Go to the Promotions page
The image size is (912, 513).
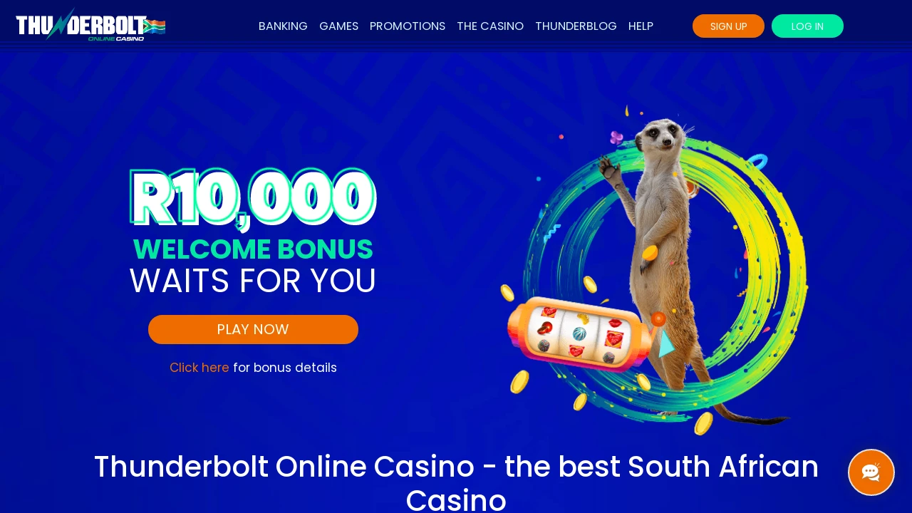pos(408,26)
